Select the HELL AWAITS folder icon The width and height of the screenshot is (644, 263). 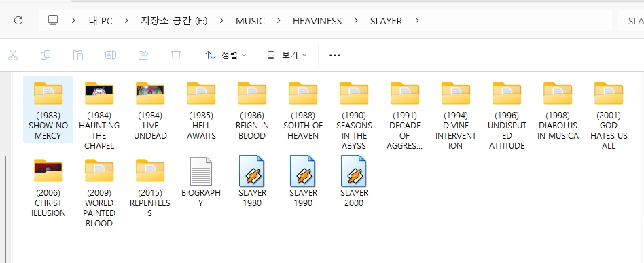[201, 93]
